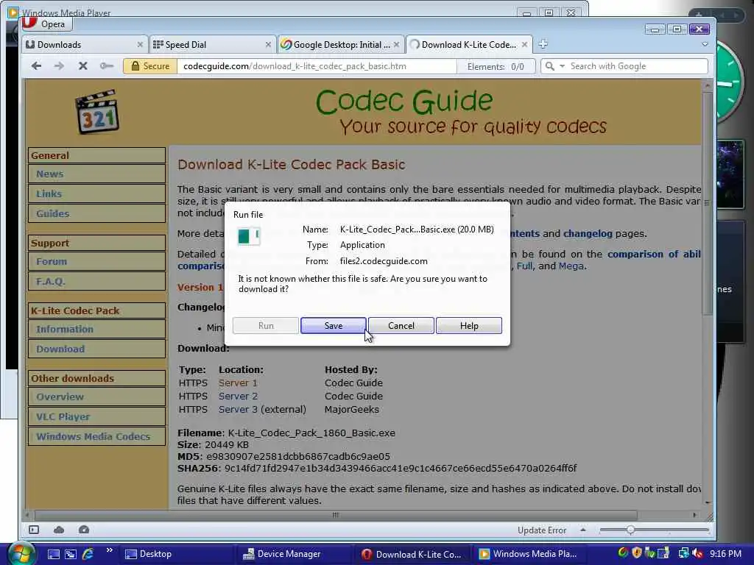Screen dimensions: 754x565
Task: Open the Overview sidebar link
Action: point(60,397)
